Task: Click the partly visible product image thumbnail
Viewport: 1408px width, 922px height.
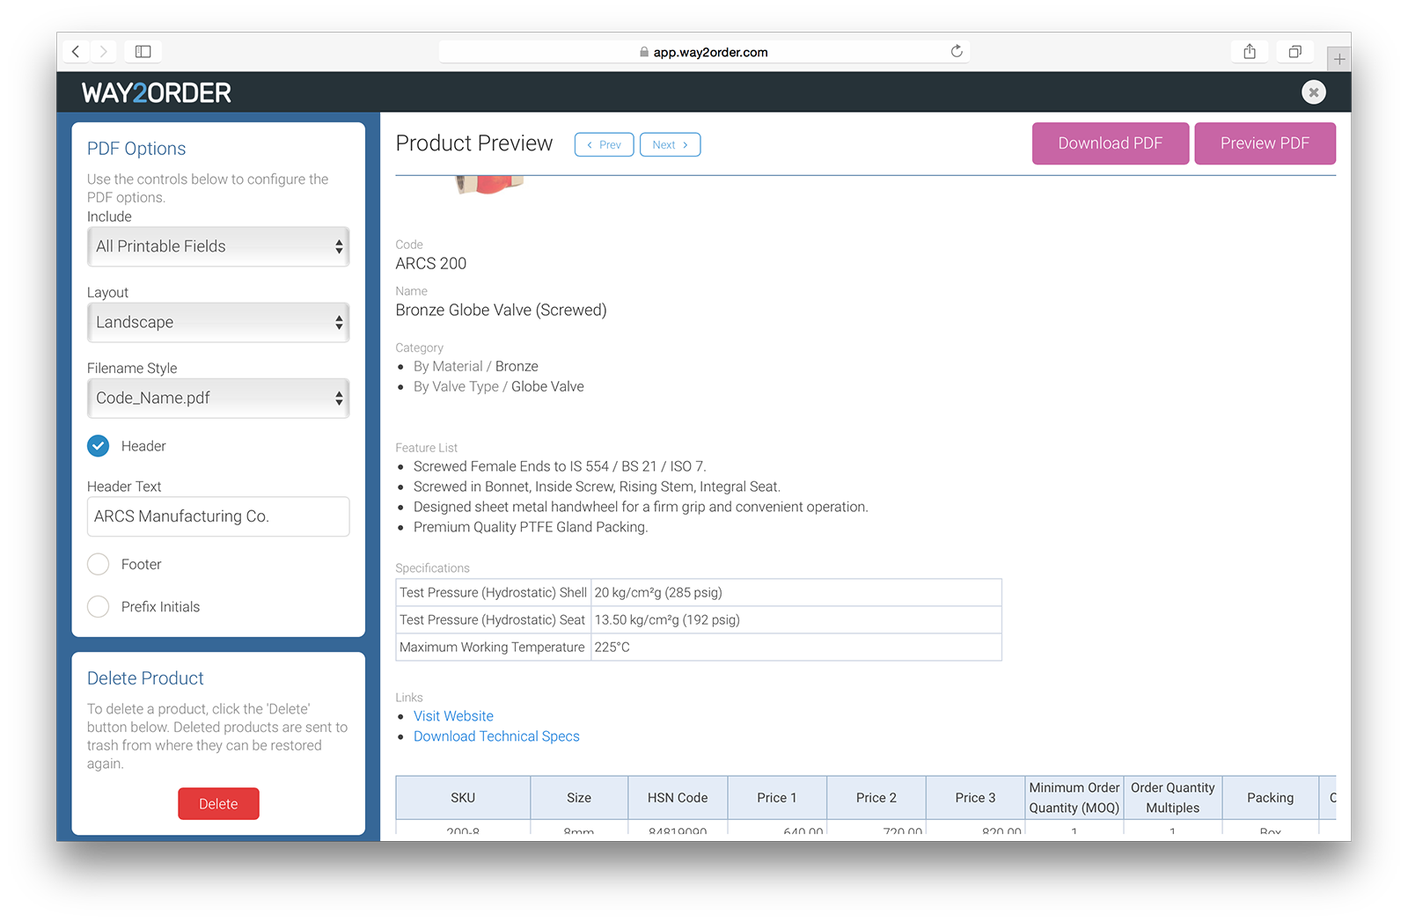Action: (x=489, y=185)
